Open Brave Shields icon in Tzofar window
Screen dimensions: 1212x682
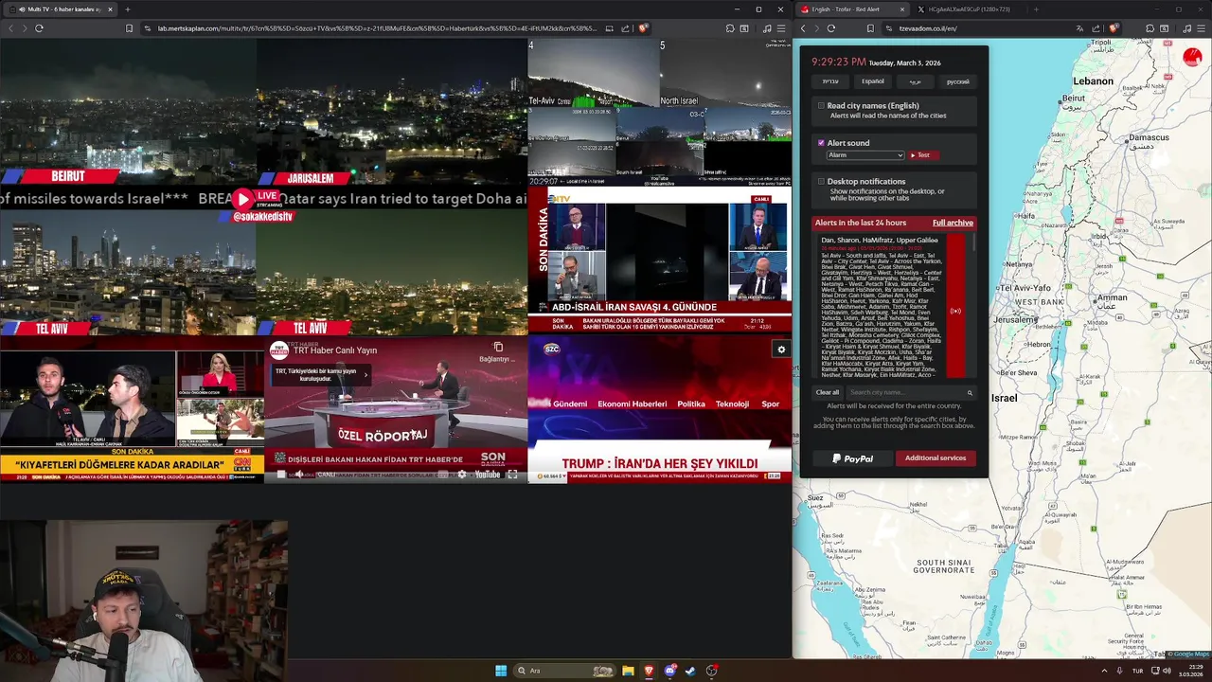1114,28
